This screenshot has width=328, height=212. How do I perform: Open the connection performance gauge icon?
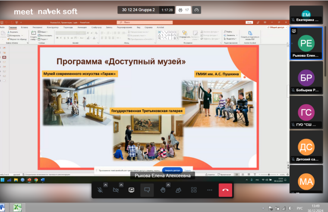[197, 10]
